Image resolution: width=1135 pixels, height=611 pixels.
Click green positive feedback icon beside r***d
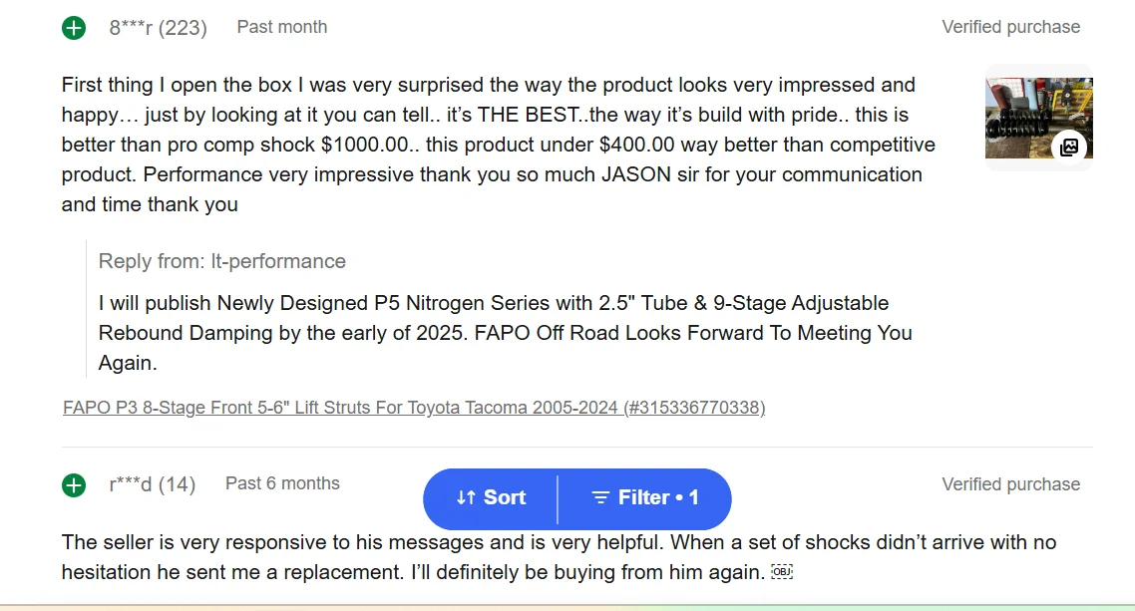pos(74,485)
